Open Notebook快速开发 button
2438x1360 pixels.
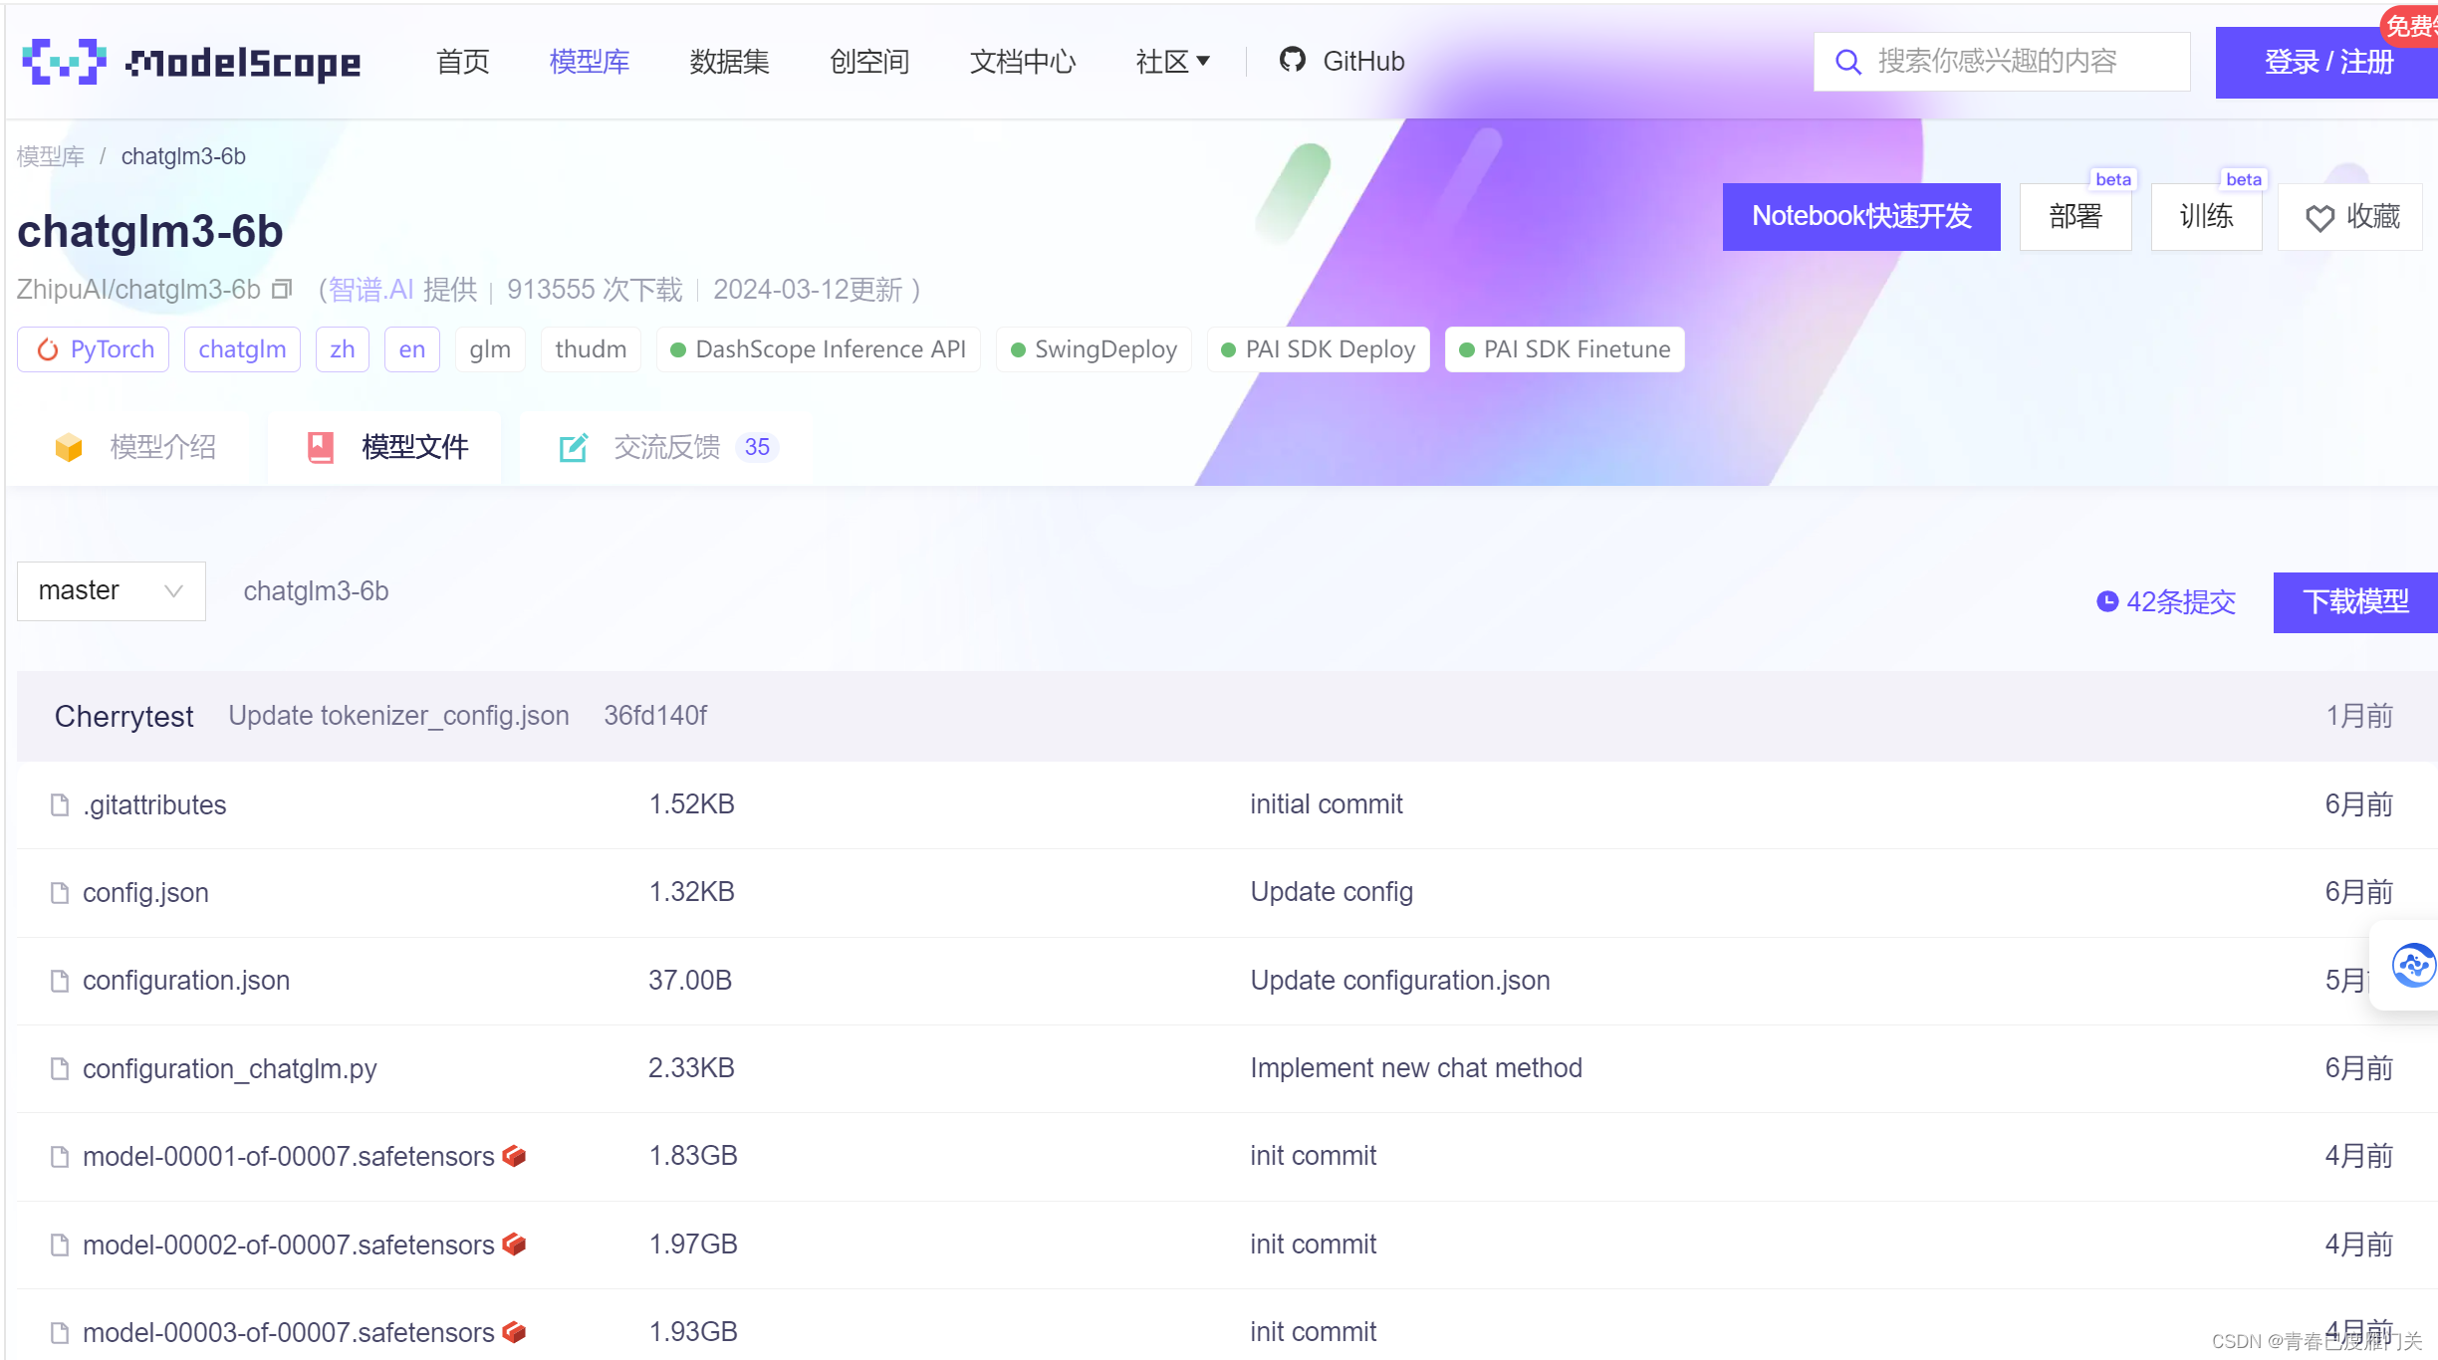tap(1860, 216)
